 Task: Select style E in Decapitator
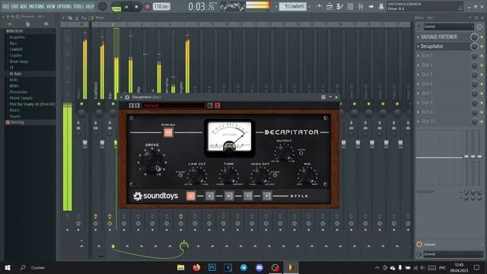click(x=210, y=196)
